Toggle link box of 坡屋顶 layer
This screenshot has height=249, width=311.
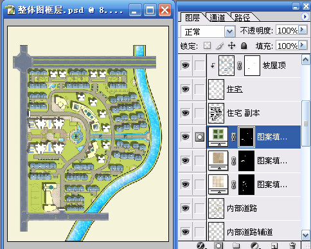pyautogui.click(x=199, y=65)
